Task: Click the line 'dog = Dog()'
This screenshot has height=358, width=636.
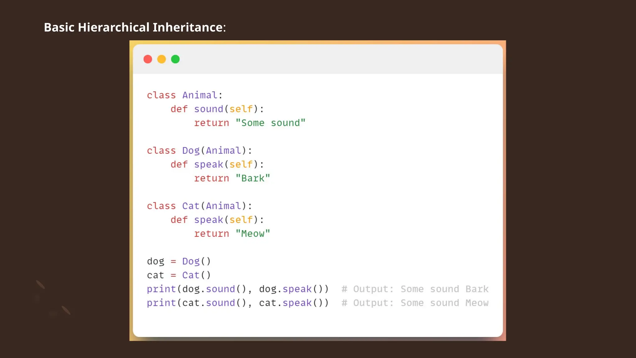Action: [179, 261]
